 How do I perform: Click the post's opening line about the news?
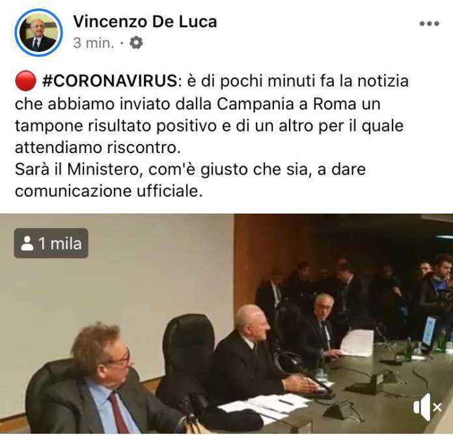(x=212, y=81)
